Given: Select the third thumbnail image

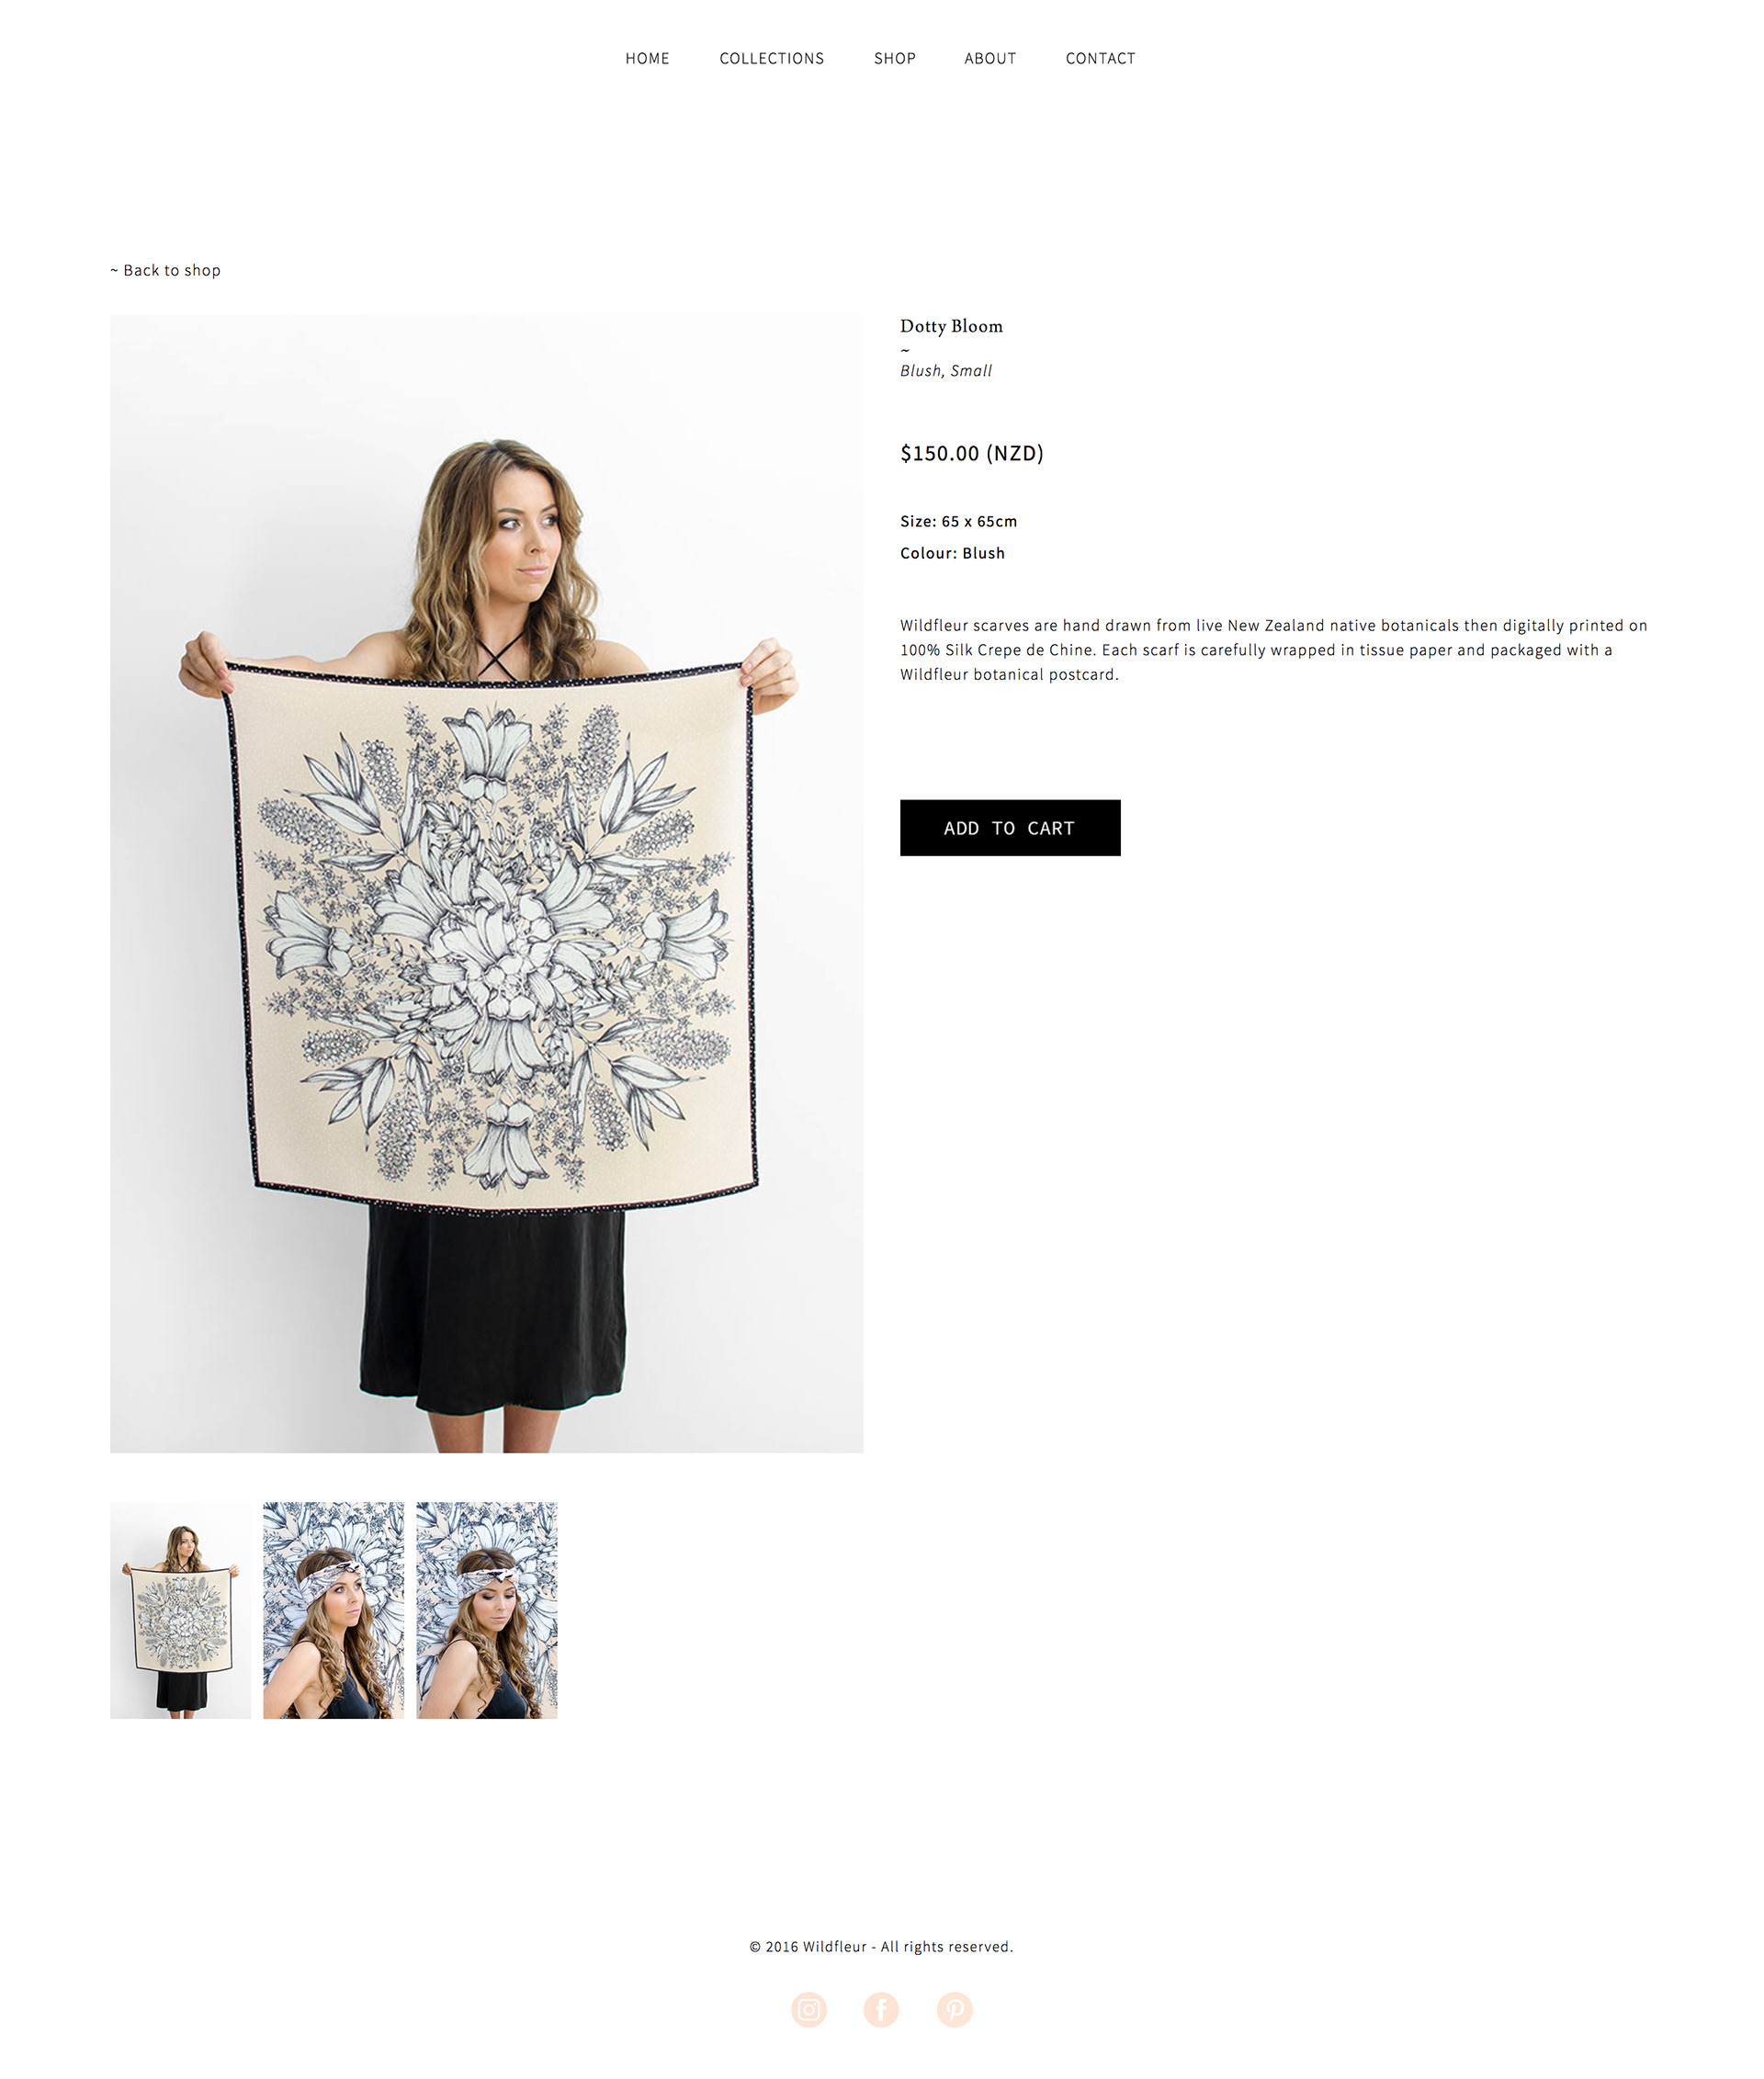Looking at the screenshot, I should [x=486, y=1610].
